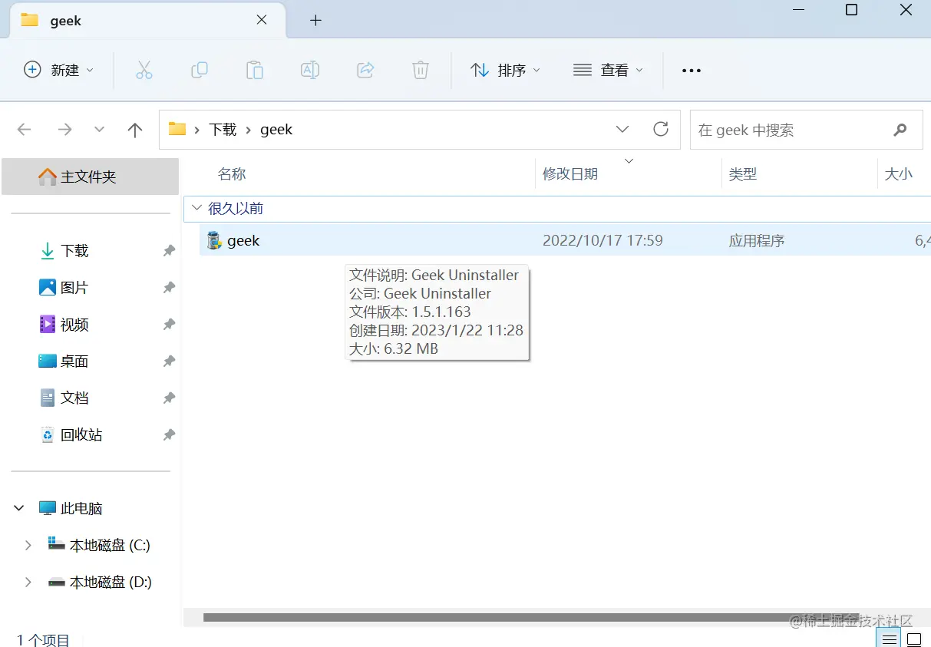This screenshot has width=931, height=647.
Task: Click the geek application icon
Action: click(214, 240)
